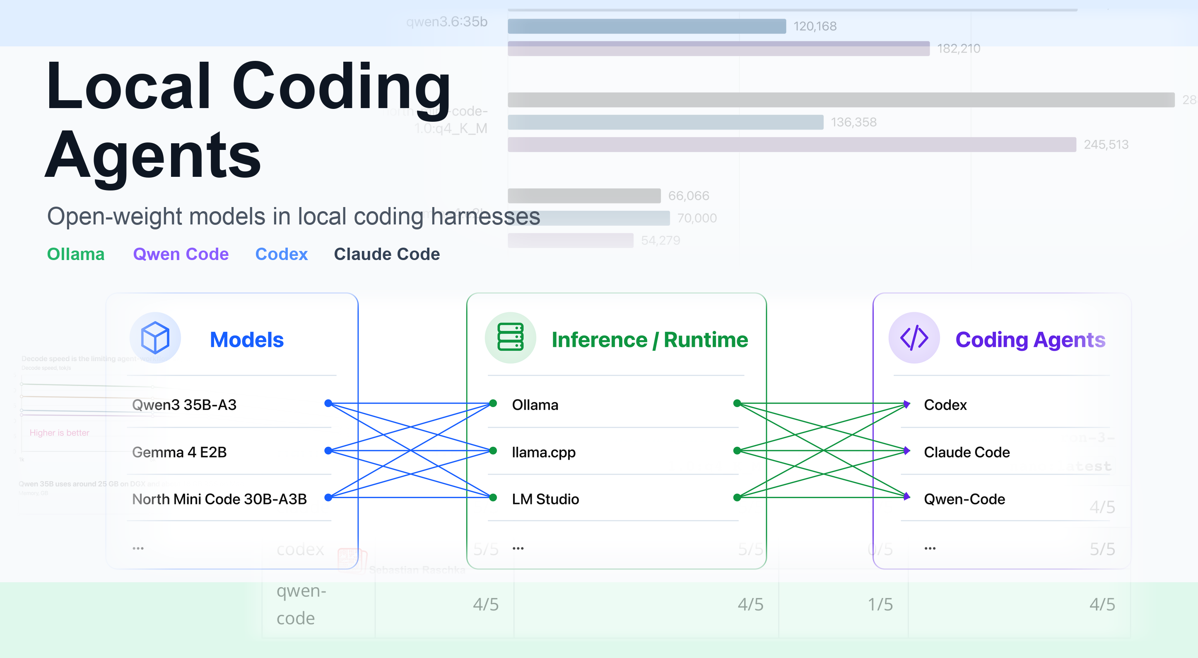This screenshot has width=1198, height=658.
Task: Click the green dot left of Ollama
Action: [493, 403]
